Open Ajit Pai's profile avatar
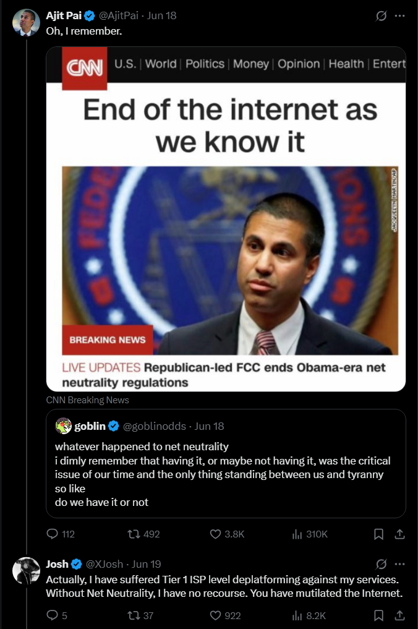The width and height of the screenshot is (418, 629). (x=26, y=22)
